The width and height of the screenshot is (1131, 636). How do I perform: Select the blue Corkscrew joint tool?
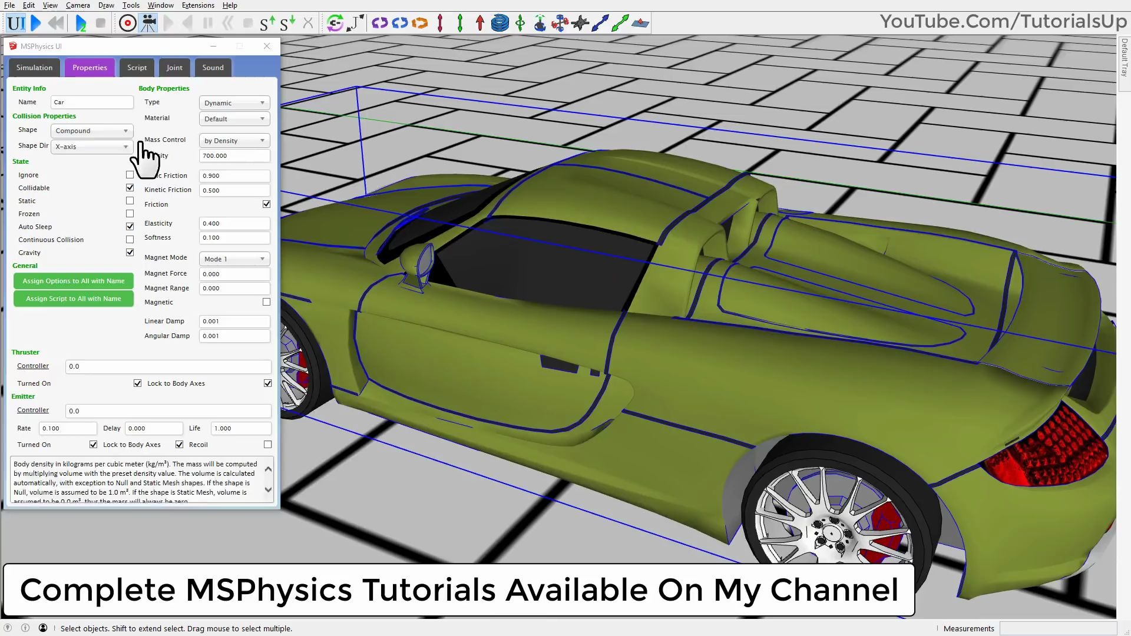[x=501, y=23]
